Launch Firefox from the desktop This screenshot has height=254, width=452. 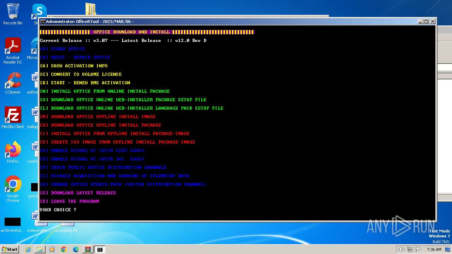pyautogui.click(x=13, y=152)
